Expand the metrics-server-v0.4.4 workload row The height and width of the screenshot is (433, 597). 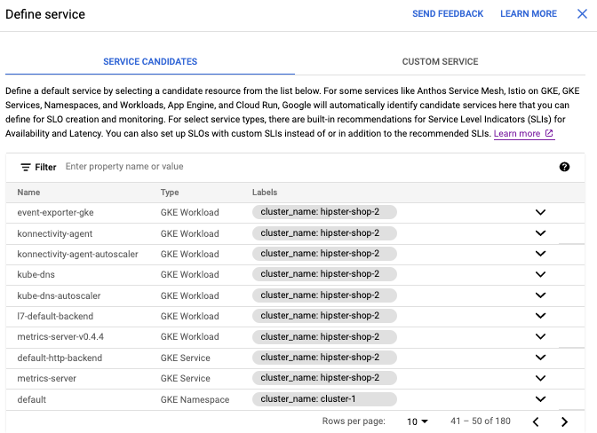tap(540, 337)
